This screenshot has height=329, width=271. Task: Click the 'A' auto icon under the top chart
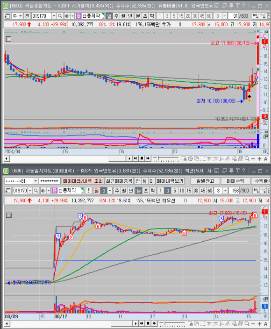coord(265,158)
